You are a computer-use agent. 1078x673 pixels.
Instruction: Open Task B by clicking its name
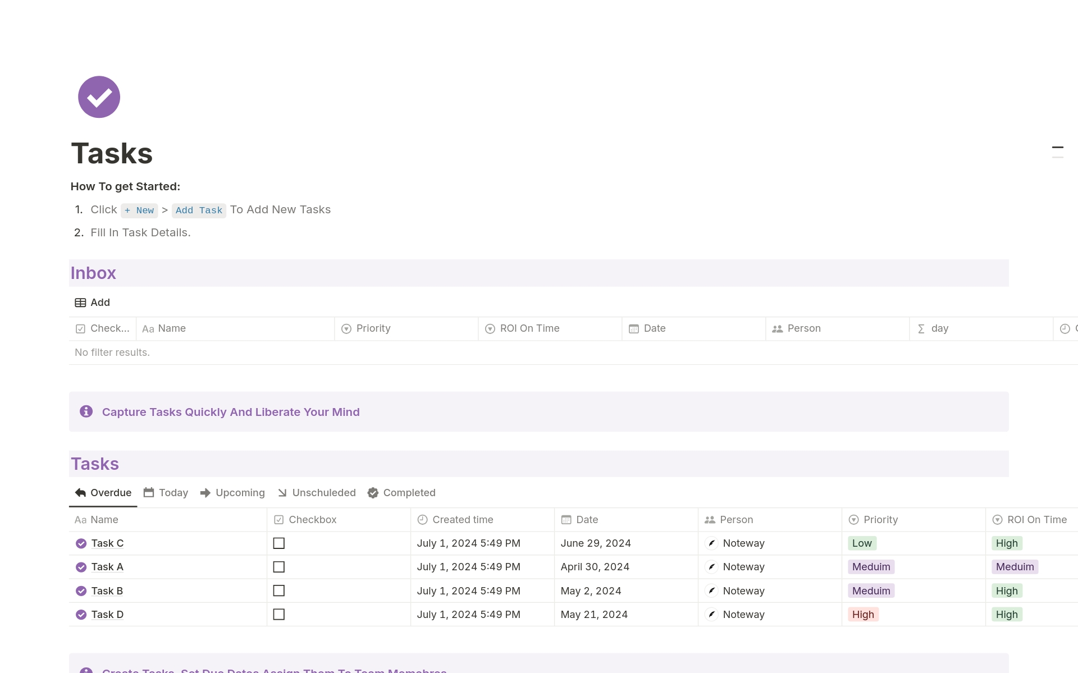pos(107,590)
